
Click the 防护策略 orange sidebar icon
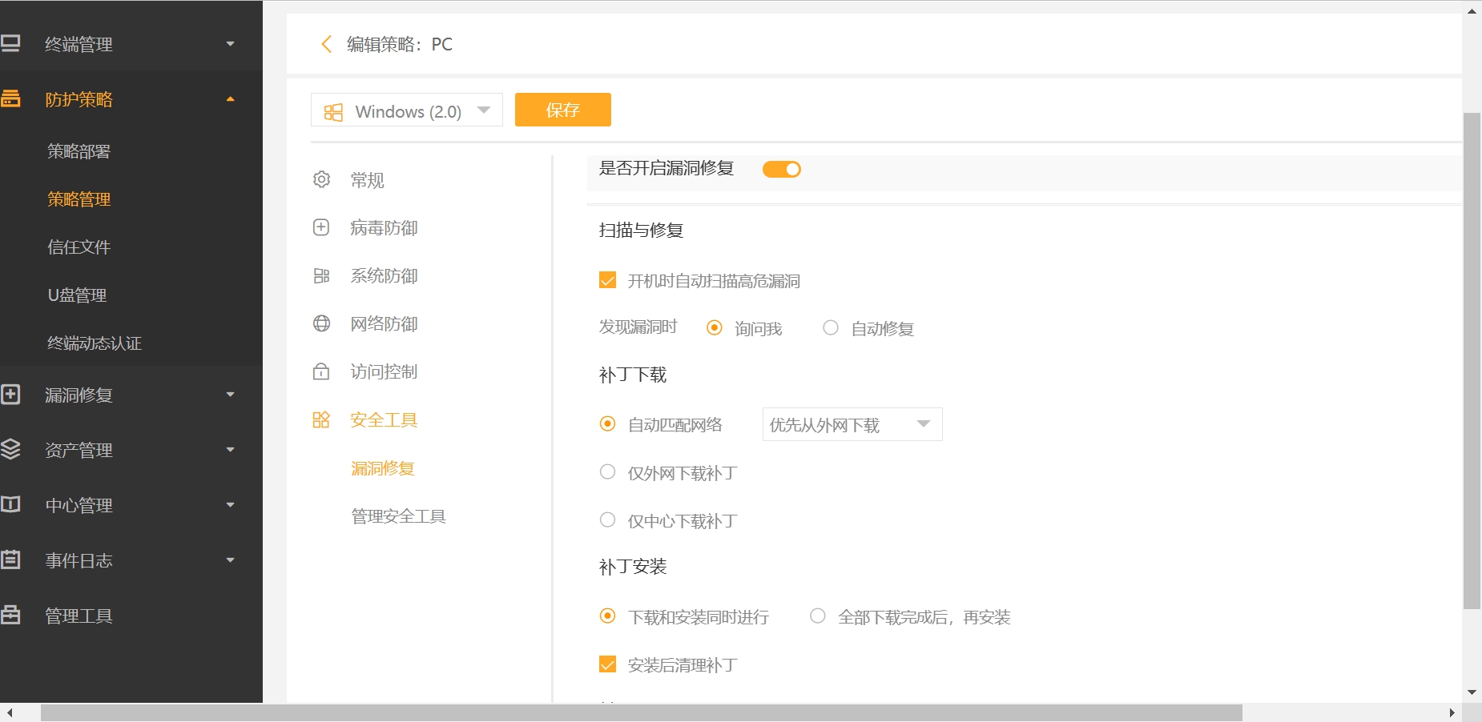tap(10, 98)
